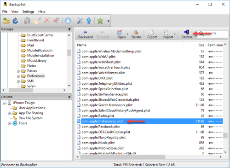Click the file list vertical scrollbar thumb
The image size is (230, 168).
(x=225, y=136)
